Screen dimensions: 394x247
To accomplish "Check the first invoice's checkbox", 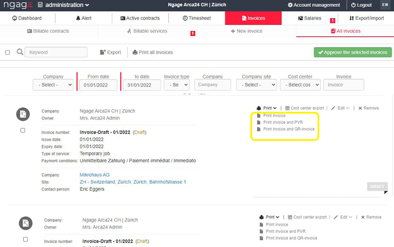I will (x=23, y=131).
